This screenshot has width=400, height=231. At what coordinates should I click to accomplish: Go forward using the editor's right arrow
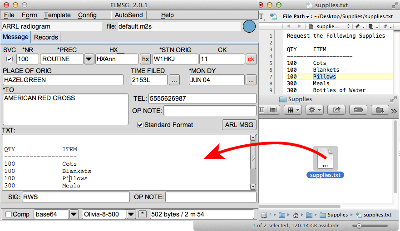[300, 26]
